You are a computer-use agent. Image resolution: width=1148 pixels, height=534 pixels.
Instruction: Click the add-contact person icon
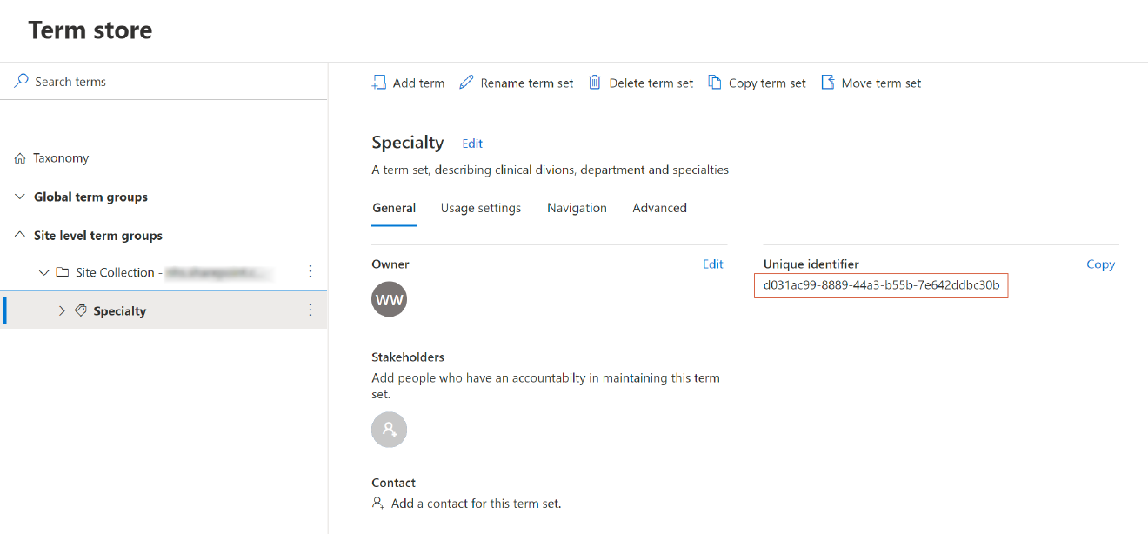[377, 503]
